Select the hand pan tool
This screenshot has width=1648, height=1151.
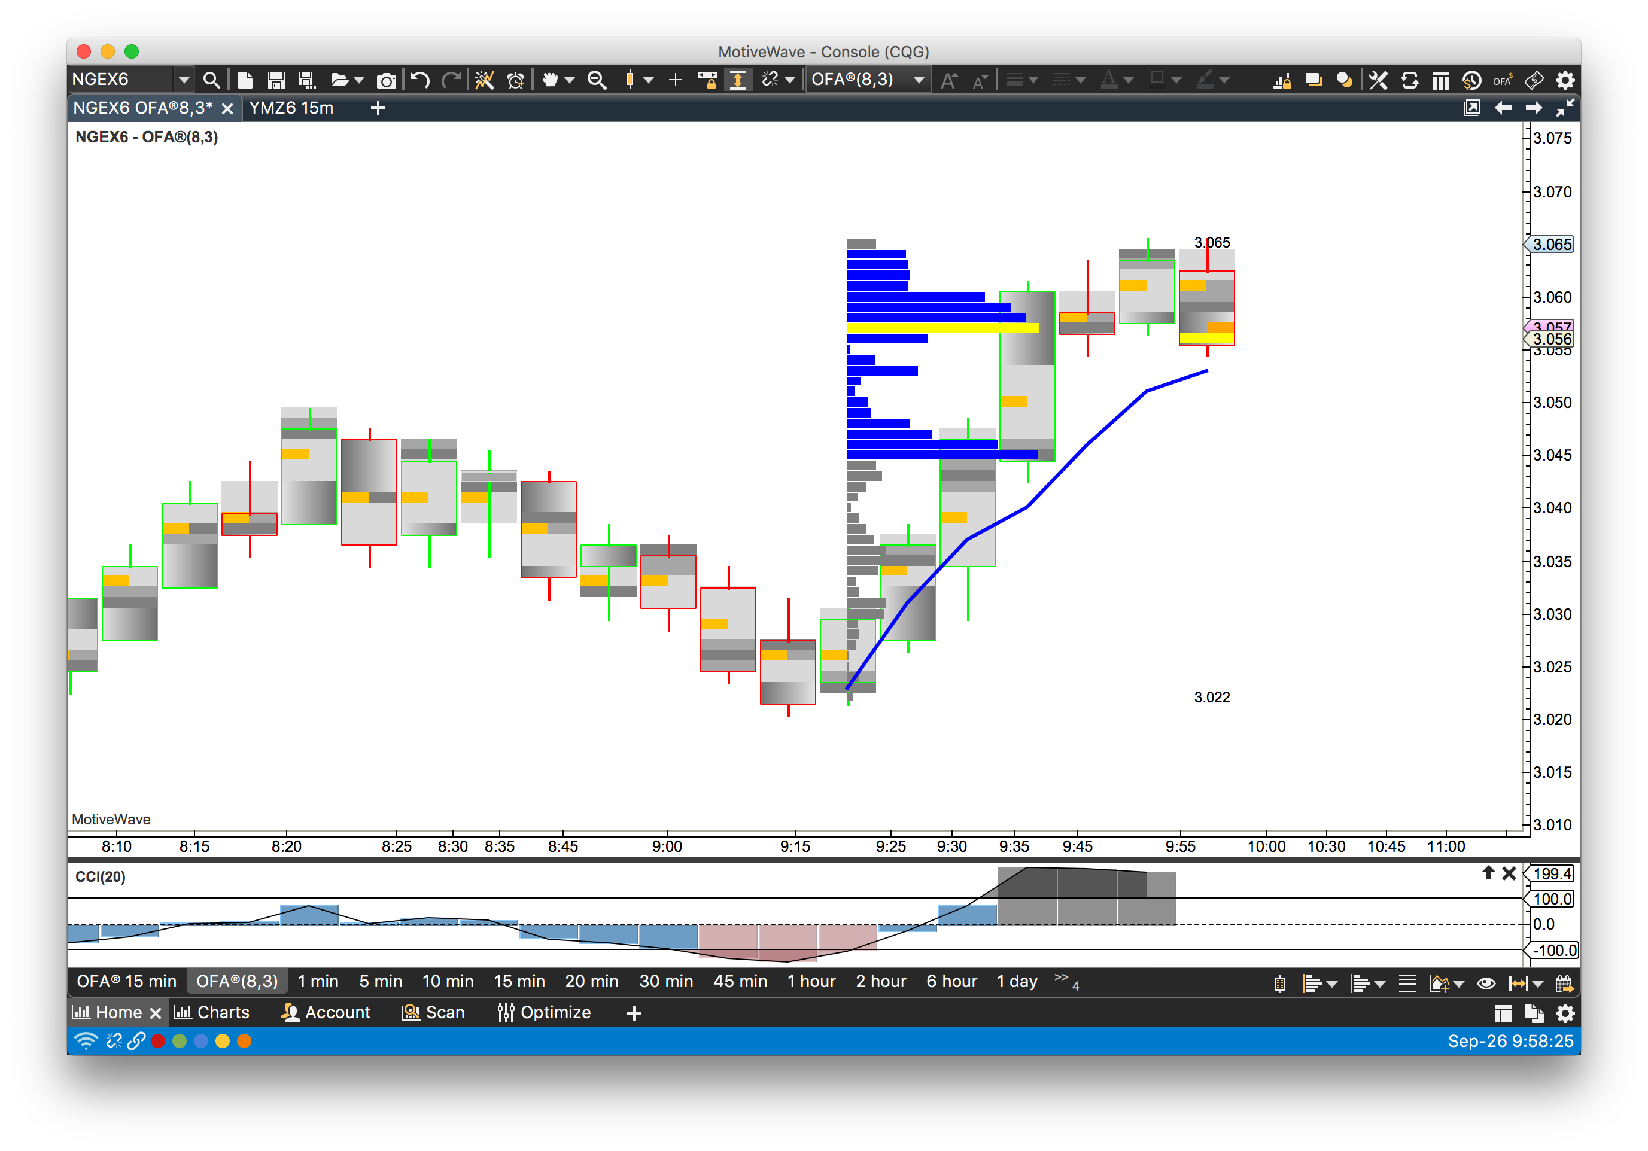pyautogui.click(x=550, y=80)
